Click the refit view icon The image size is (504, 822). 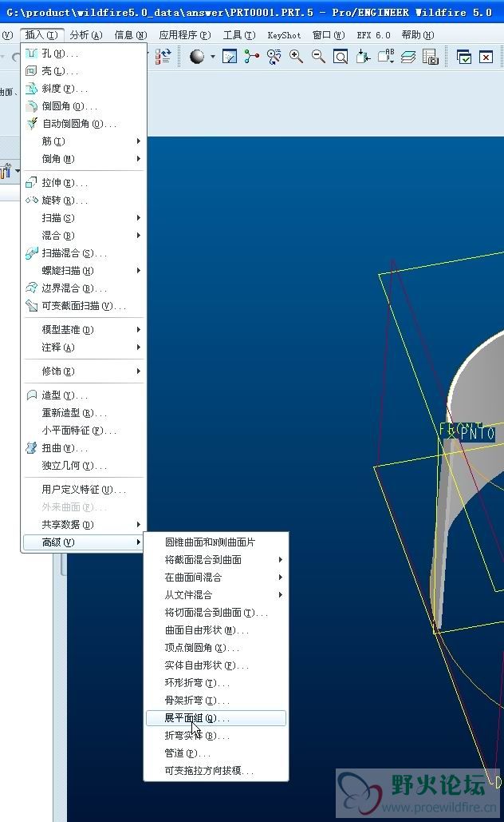[x=341, y=56]
